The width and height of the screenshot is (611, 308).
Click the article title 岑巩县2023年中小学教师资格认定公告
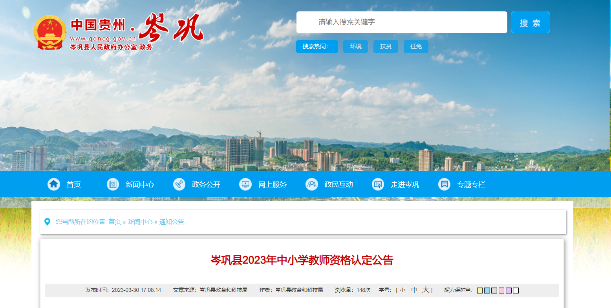coord(302,260)
